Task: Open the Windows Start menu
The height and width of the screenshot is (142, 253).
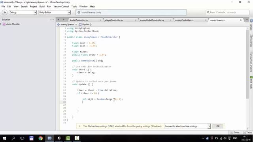Action: point(4,138)
